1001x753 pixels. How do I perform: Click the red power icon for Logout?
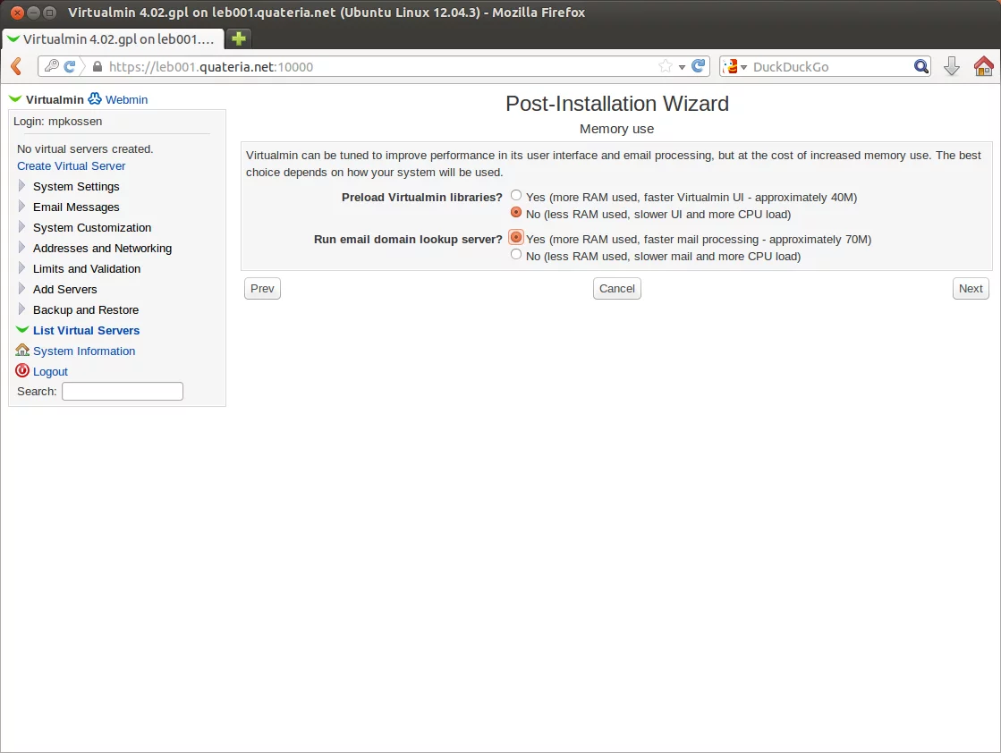tap(22, 370)
